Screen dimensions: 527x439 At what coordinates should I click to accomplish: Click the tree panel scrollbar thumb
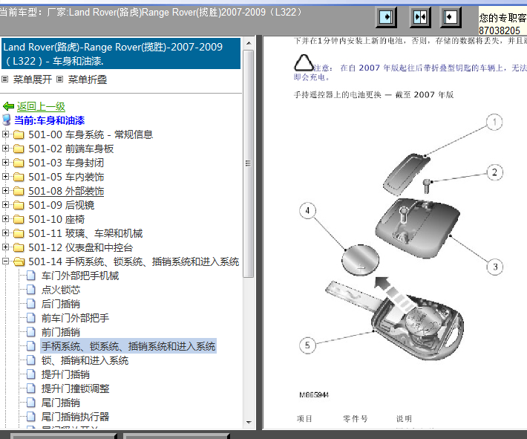click(249, 163)
